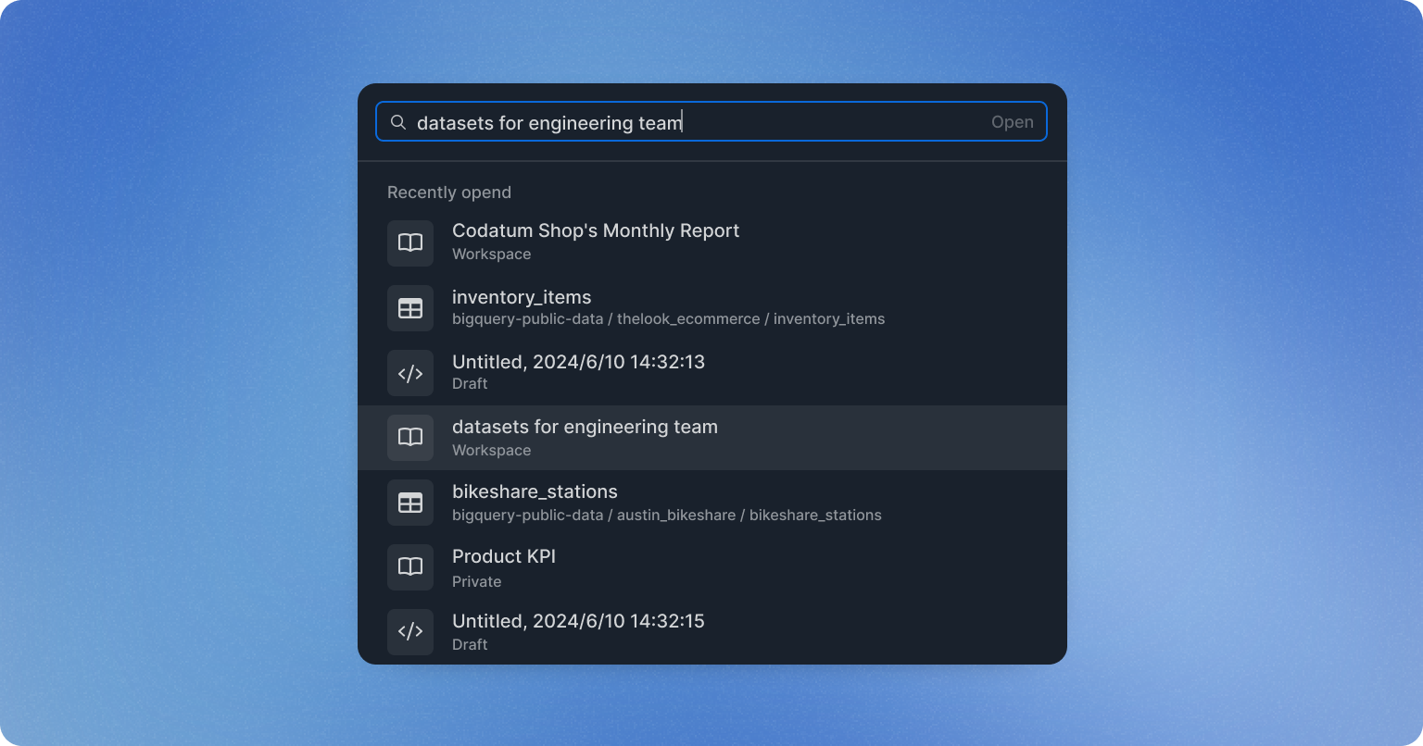This screenshot has height=746, width=1423.
Task: Open Untitled, 2024/6/10 14:32:13 entry
Action: click(x=578, y=362)
